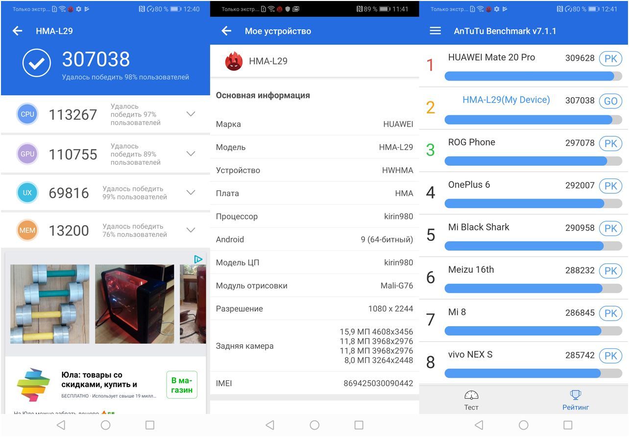Click the ad info triangle icon
The image size is (629, 437).
coord(198,259)
